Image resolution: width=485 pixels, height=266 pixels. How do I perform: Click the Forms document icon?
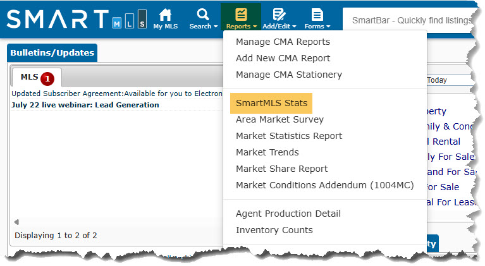pyautogui.click(x=317, y=15)
